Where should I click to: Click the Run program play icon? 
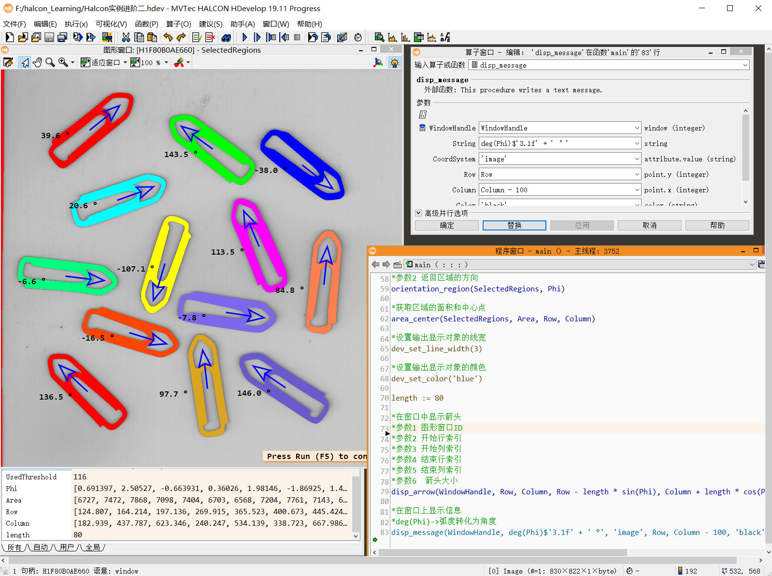[x=244, y=37]
